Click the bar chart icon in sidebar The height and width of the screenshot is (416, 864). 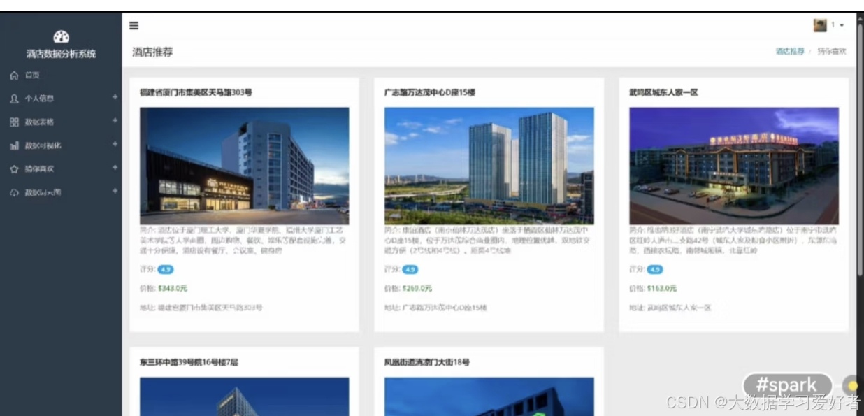(14, 145)
